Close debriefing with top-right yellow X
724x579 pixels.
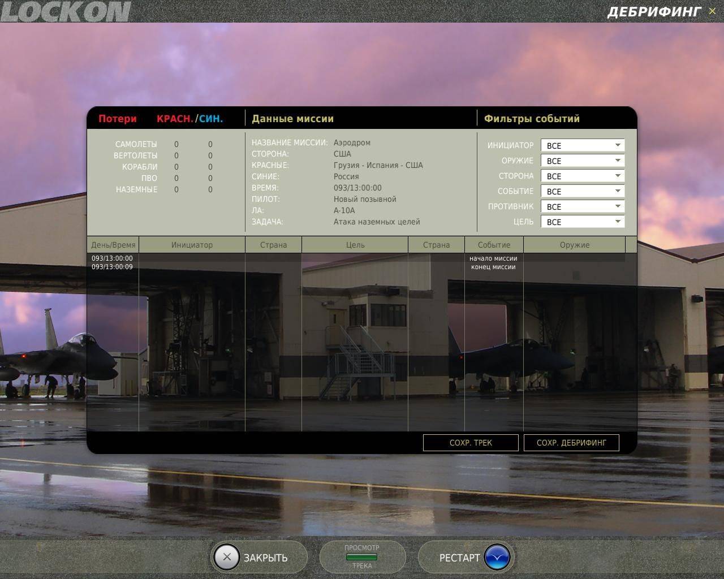click(712, 11)
